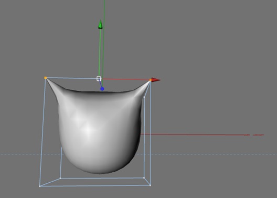The image size is (277, 198).
Task: Click the bounding box left vertical edge
Action: point(42,132)
